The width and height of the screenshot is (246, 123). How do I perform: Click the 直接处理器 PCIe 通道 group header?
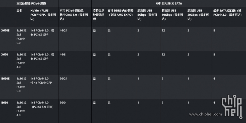(x=31, y=3)
